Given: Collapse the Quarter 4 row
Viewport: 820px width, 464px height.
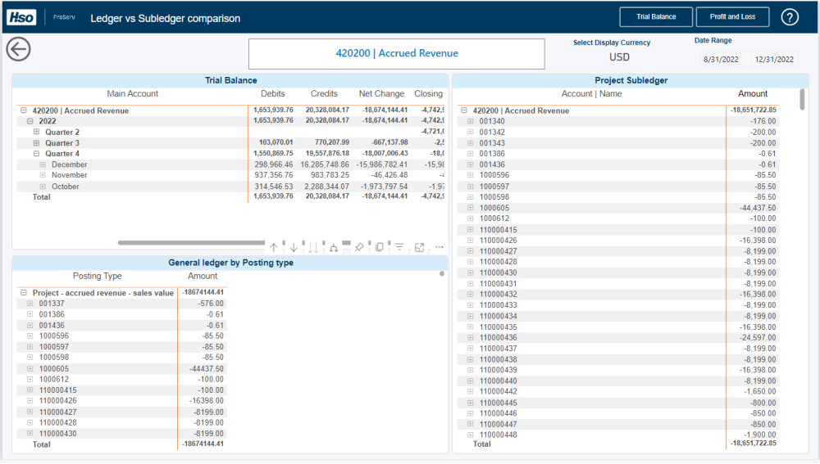Looking at the screenshot, I should coord(36,154).
